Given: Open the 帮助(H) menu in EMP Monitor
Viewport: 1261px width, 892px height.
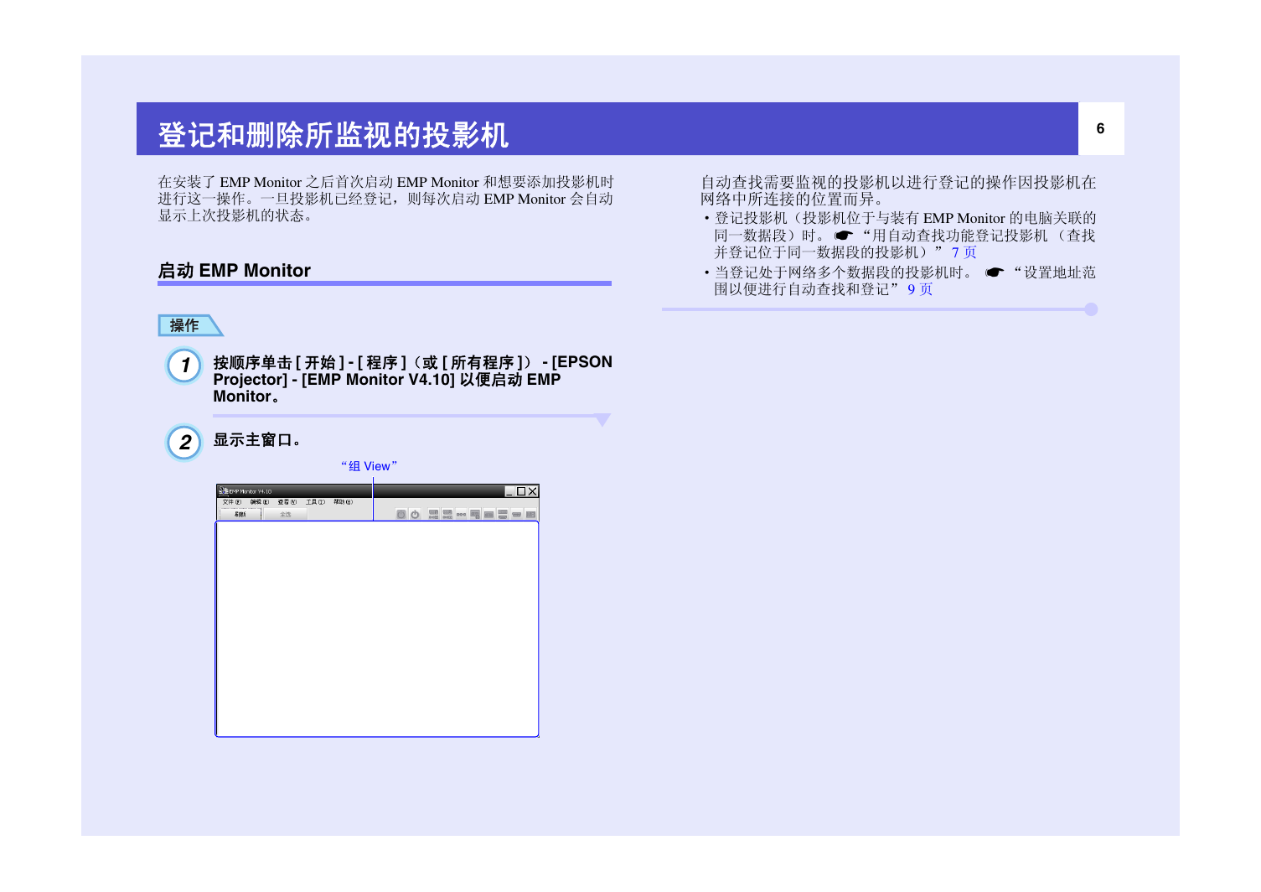Looking at the screenshot, I should pos(344,502).
